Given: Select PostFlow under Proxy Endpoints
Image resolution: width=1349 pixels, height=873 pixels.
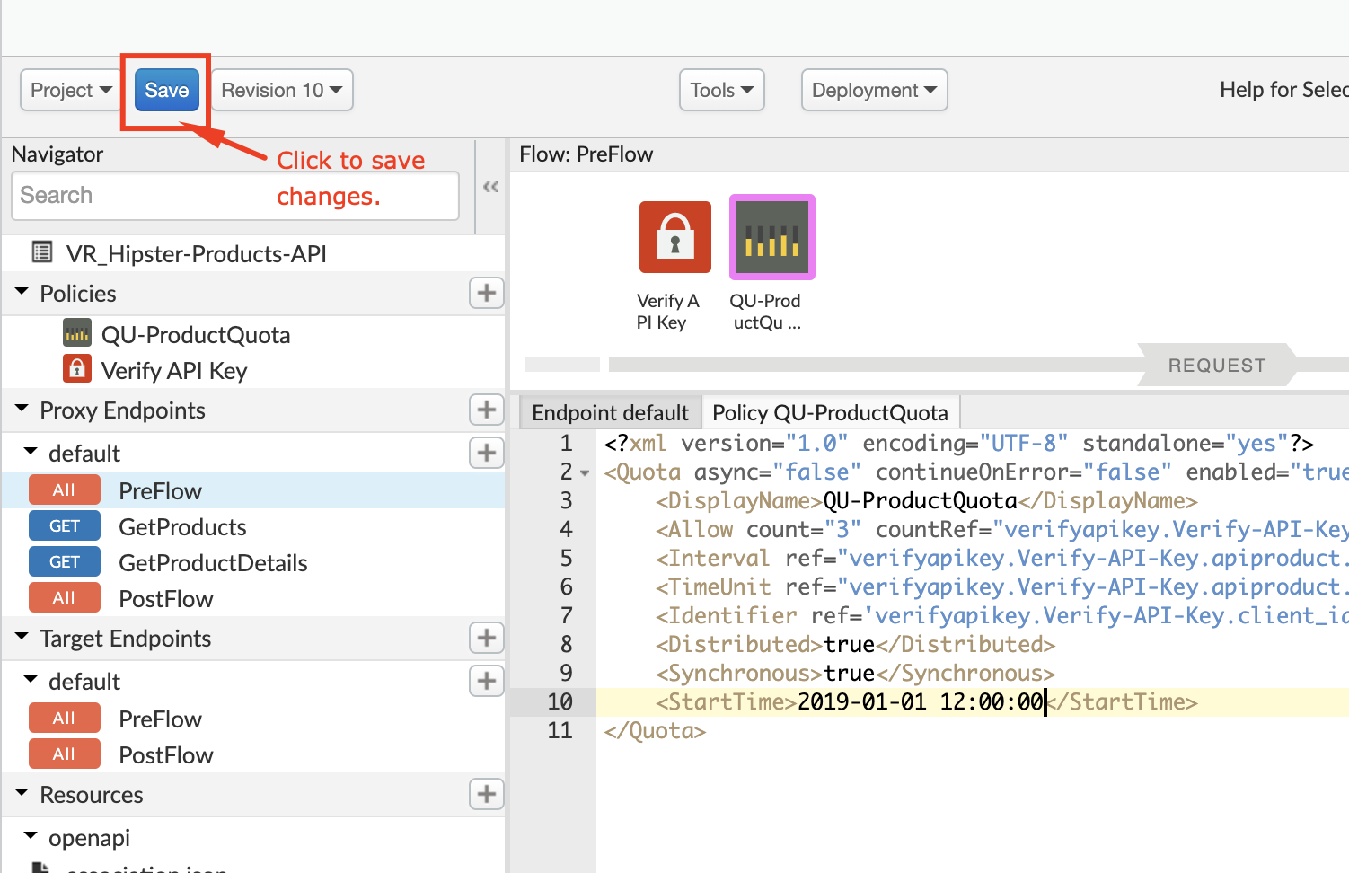Looking at the screenshot, I should coord(166,599).
